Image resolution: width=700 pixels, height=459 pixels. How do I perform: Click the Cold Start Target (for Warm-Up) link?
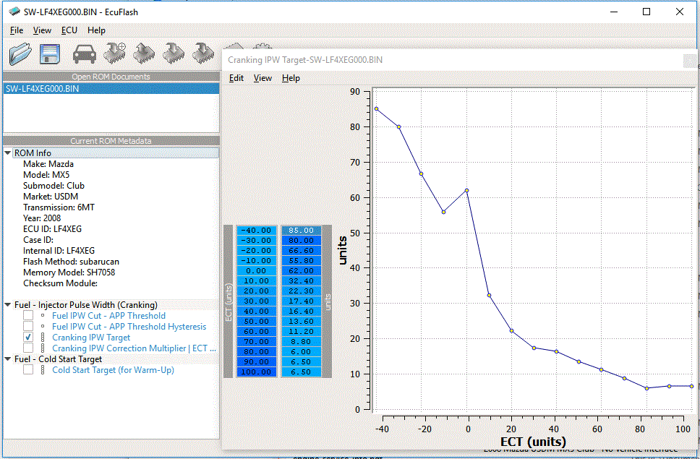(113, 370)
